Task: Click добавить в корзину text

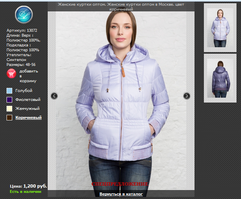Action: click(29, 76)
